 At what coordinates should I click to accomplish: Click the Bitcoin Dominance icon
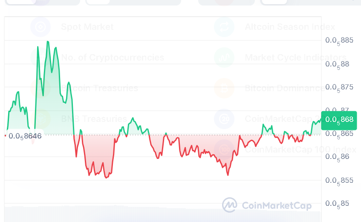224,88
